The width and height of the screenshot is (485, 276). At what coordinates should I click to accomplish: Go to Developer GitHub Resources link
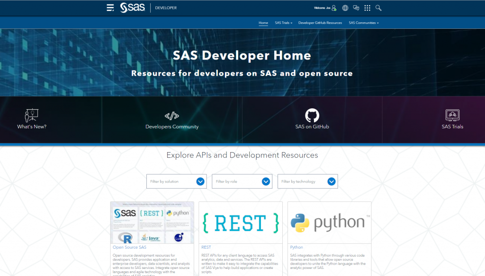point(320,23)
